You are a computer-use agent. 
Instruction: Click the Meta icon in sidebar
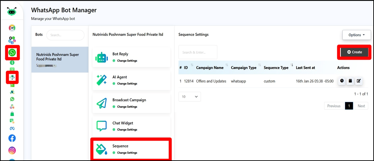click(x=12, y=129)
